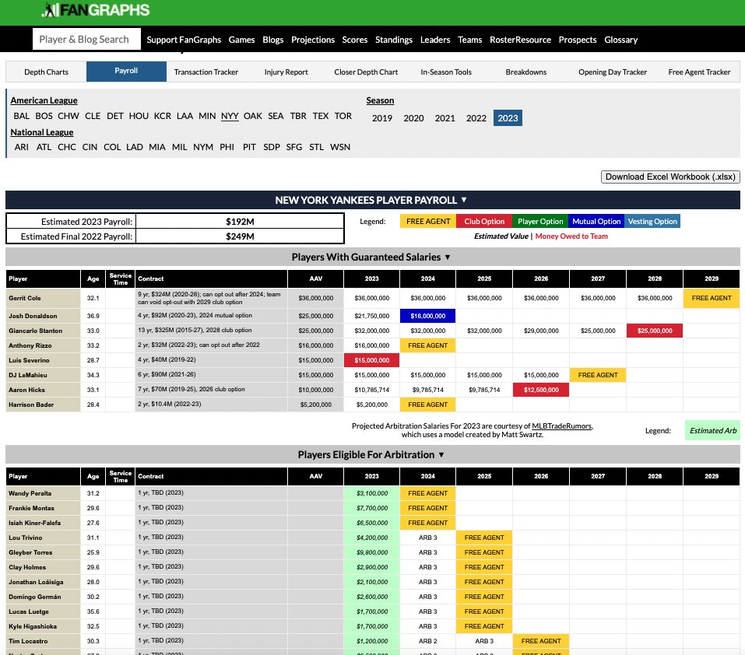Collapse Players Eligible For Arbitration section
This screenshot has width=745, height=655.
point(371,455)
